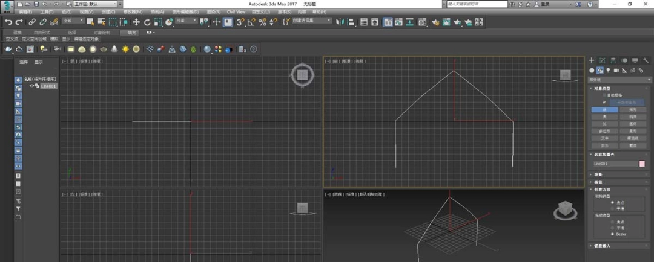Click the keyword search box
654x262 pixels.
[477, 4]
